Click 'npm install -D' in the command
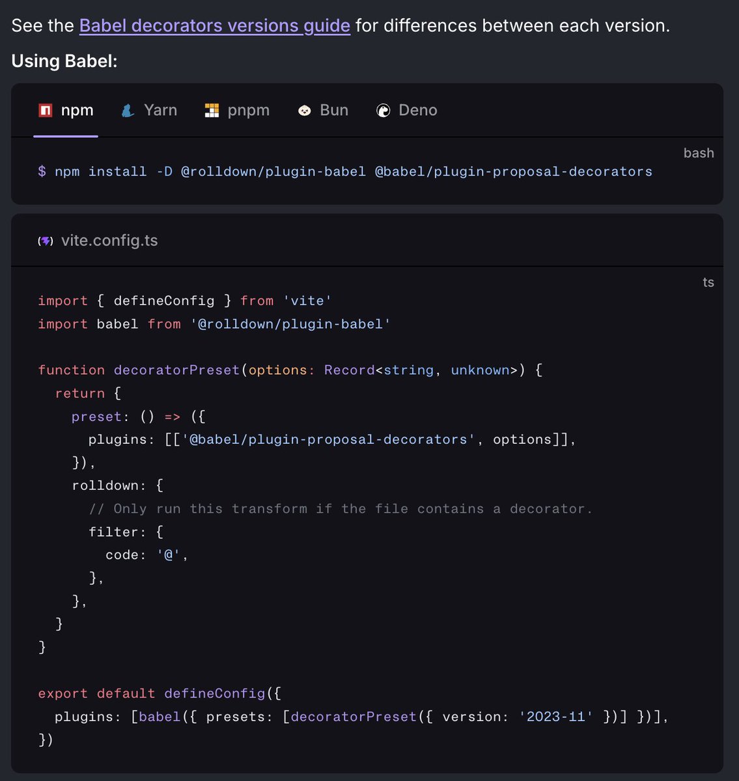The image size is (739, 781). [114, 171]
